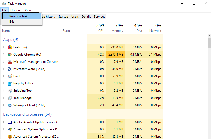Expand the Paint process entry
Screen dimensions: 211x139
point(4,76)
